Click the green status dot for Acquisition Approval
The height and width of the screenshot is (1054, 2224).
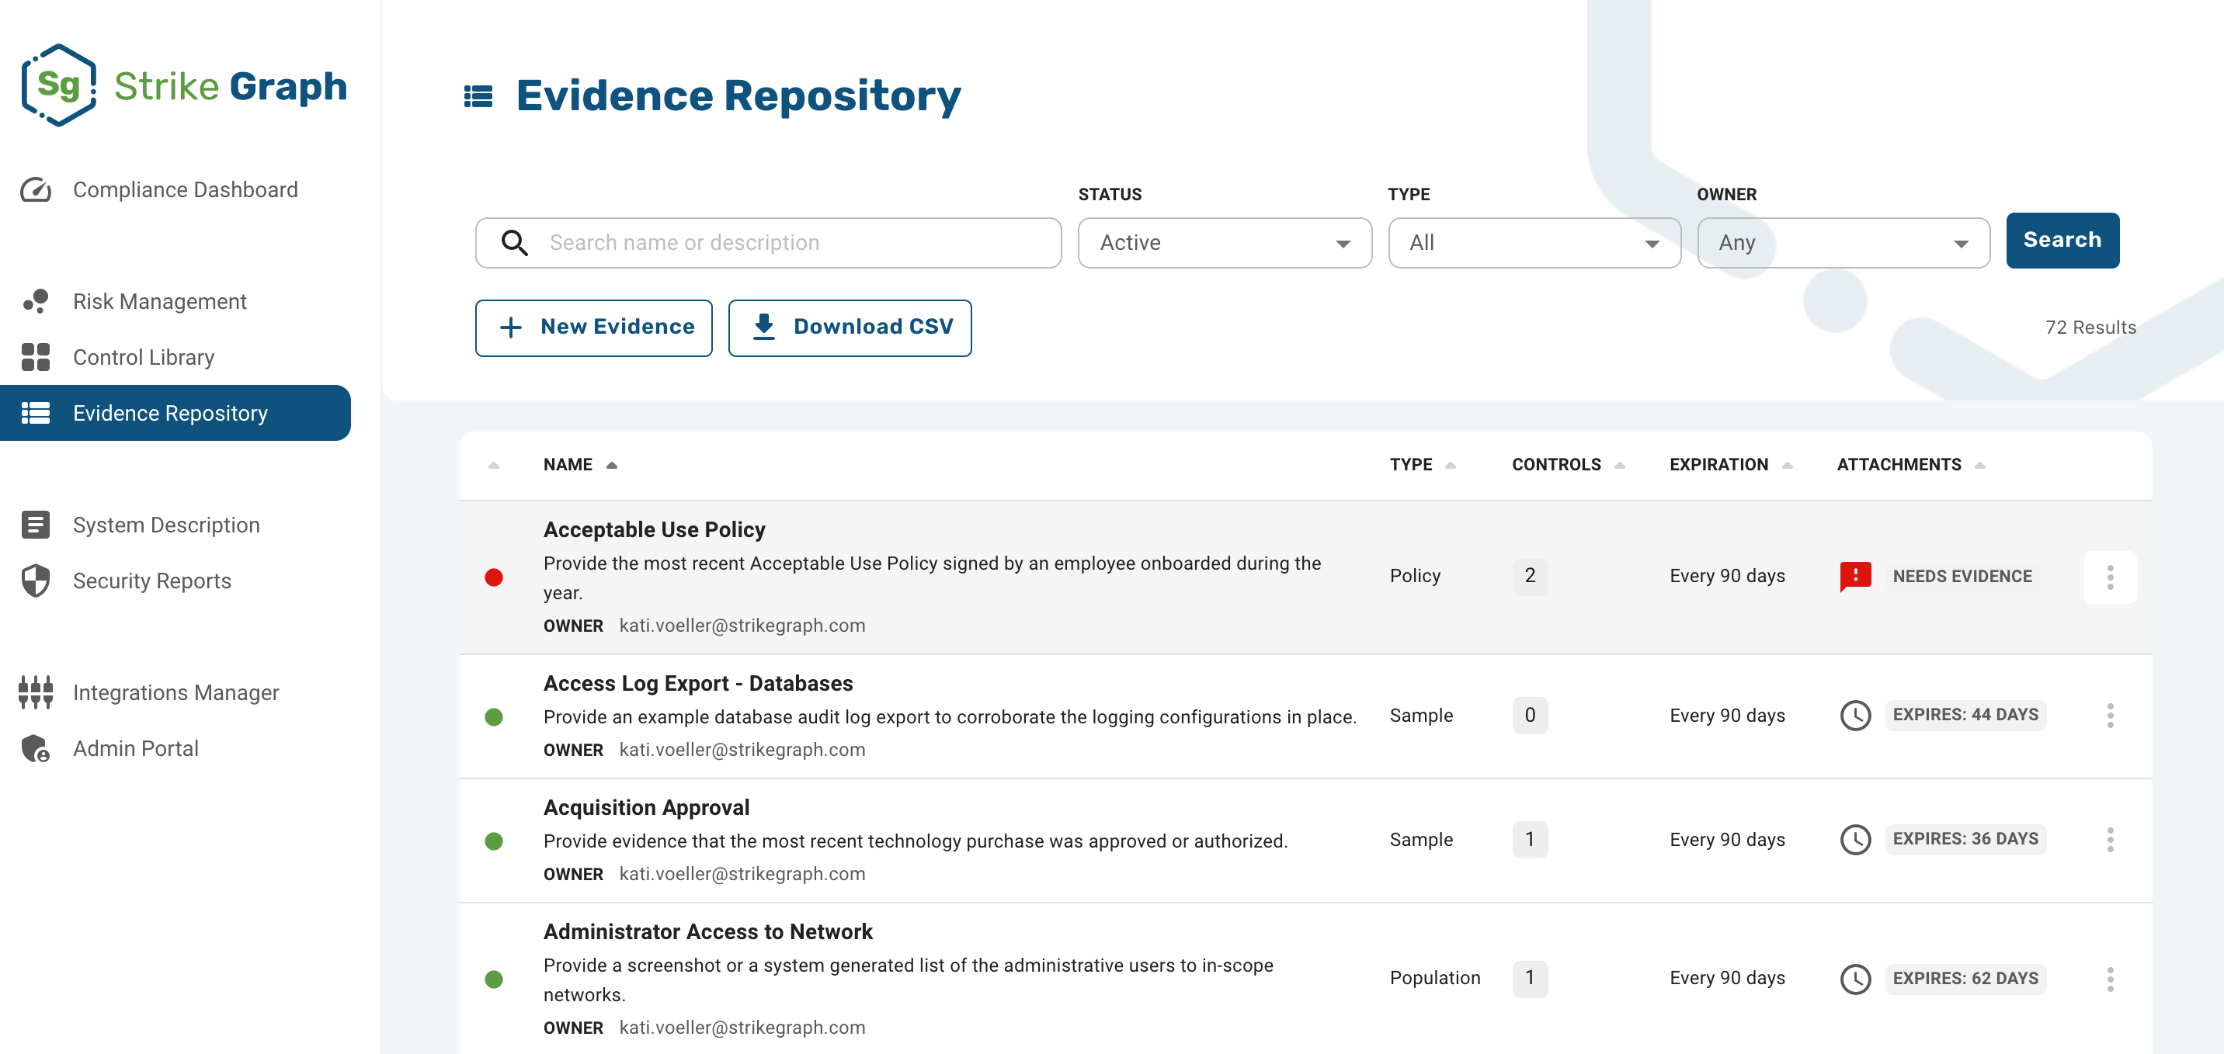click(494, 841)
